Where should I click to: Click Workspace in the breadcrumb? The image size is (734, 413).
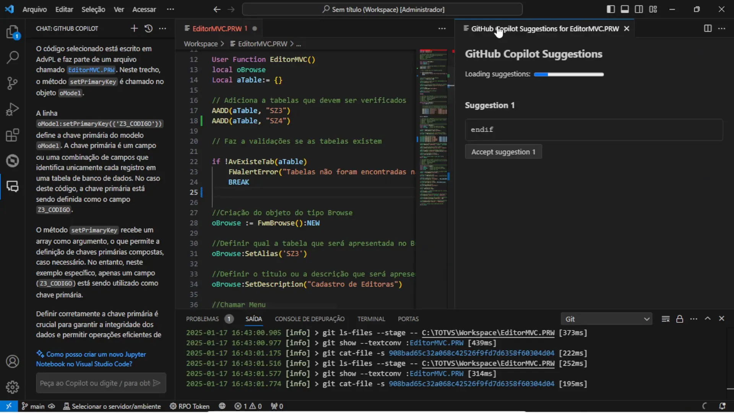(x=201, y=44)
